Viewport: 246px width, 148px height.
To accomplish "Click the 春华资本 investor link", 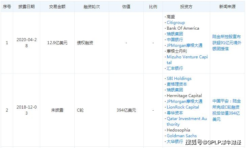I will (x=175, y=113).
